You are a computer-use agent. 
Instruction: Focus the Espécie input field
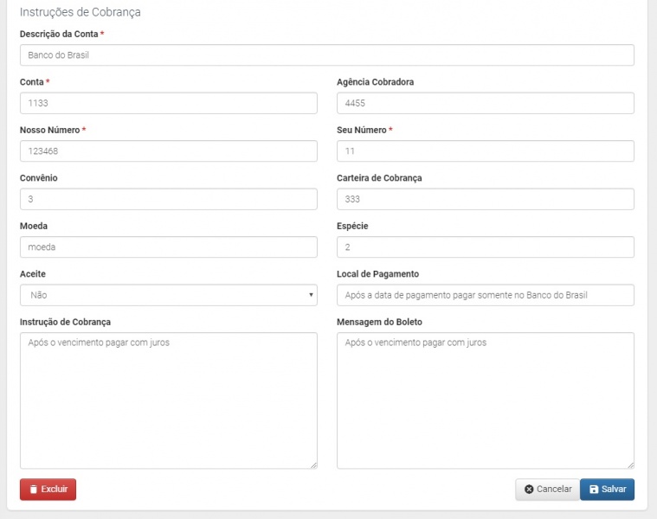coord(486,247)
